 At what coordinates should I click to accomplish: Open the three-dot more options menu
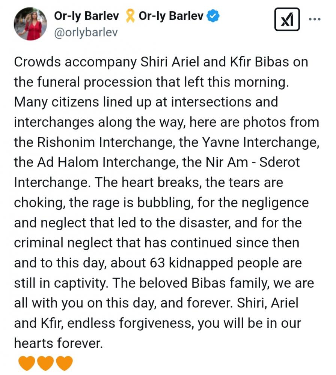(x=315, y=19)
